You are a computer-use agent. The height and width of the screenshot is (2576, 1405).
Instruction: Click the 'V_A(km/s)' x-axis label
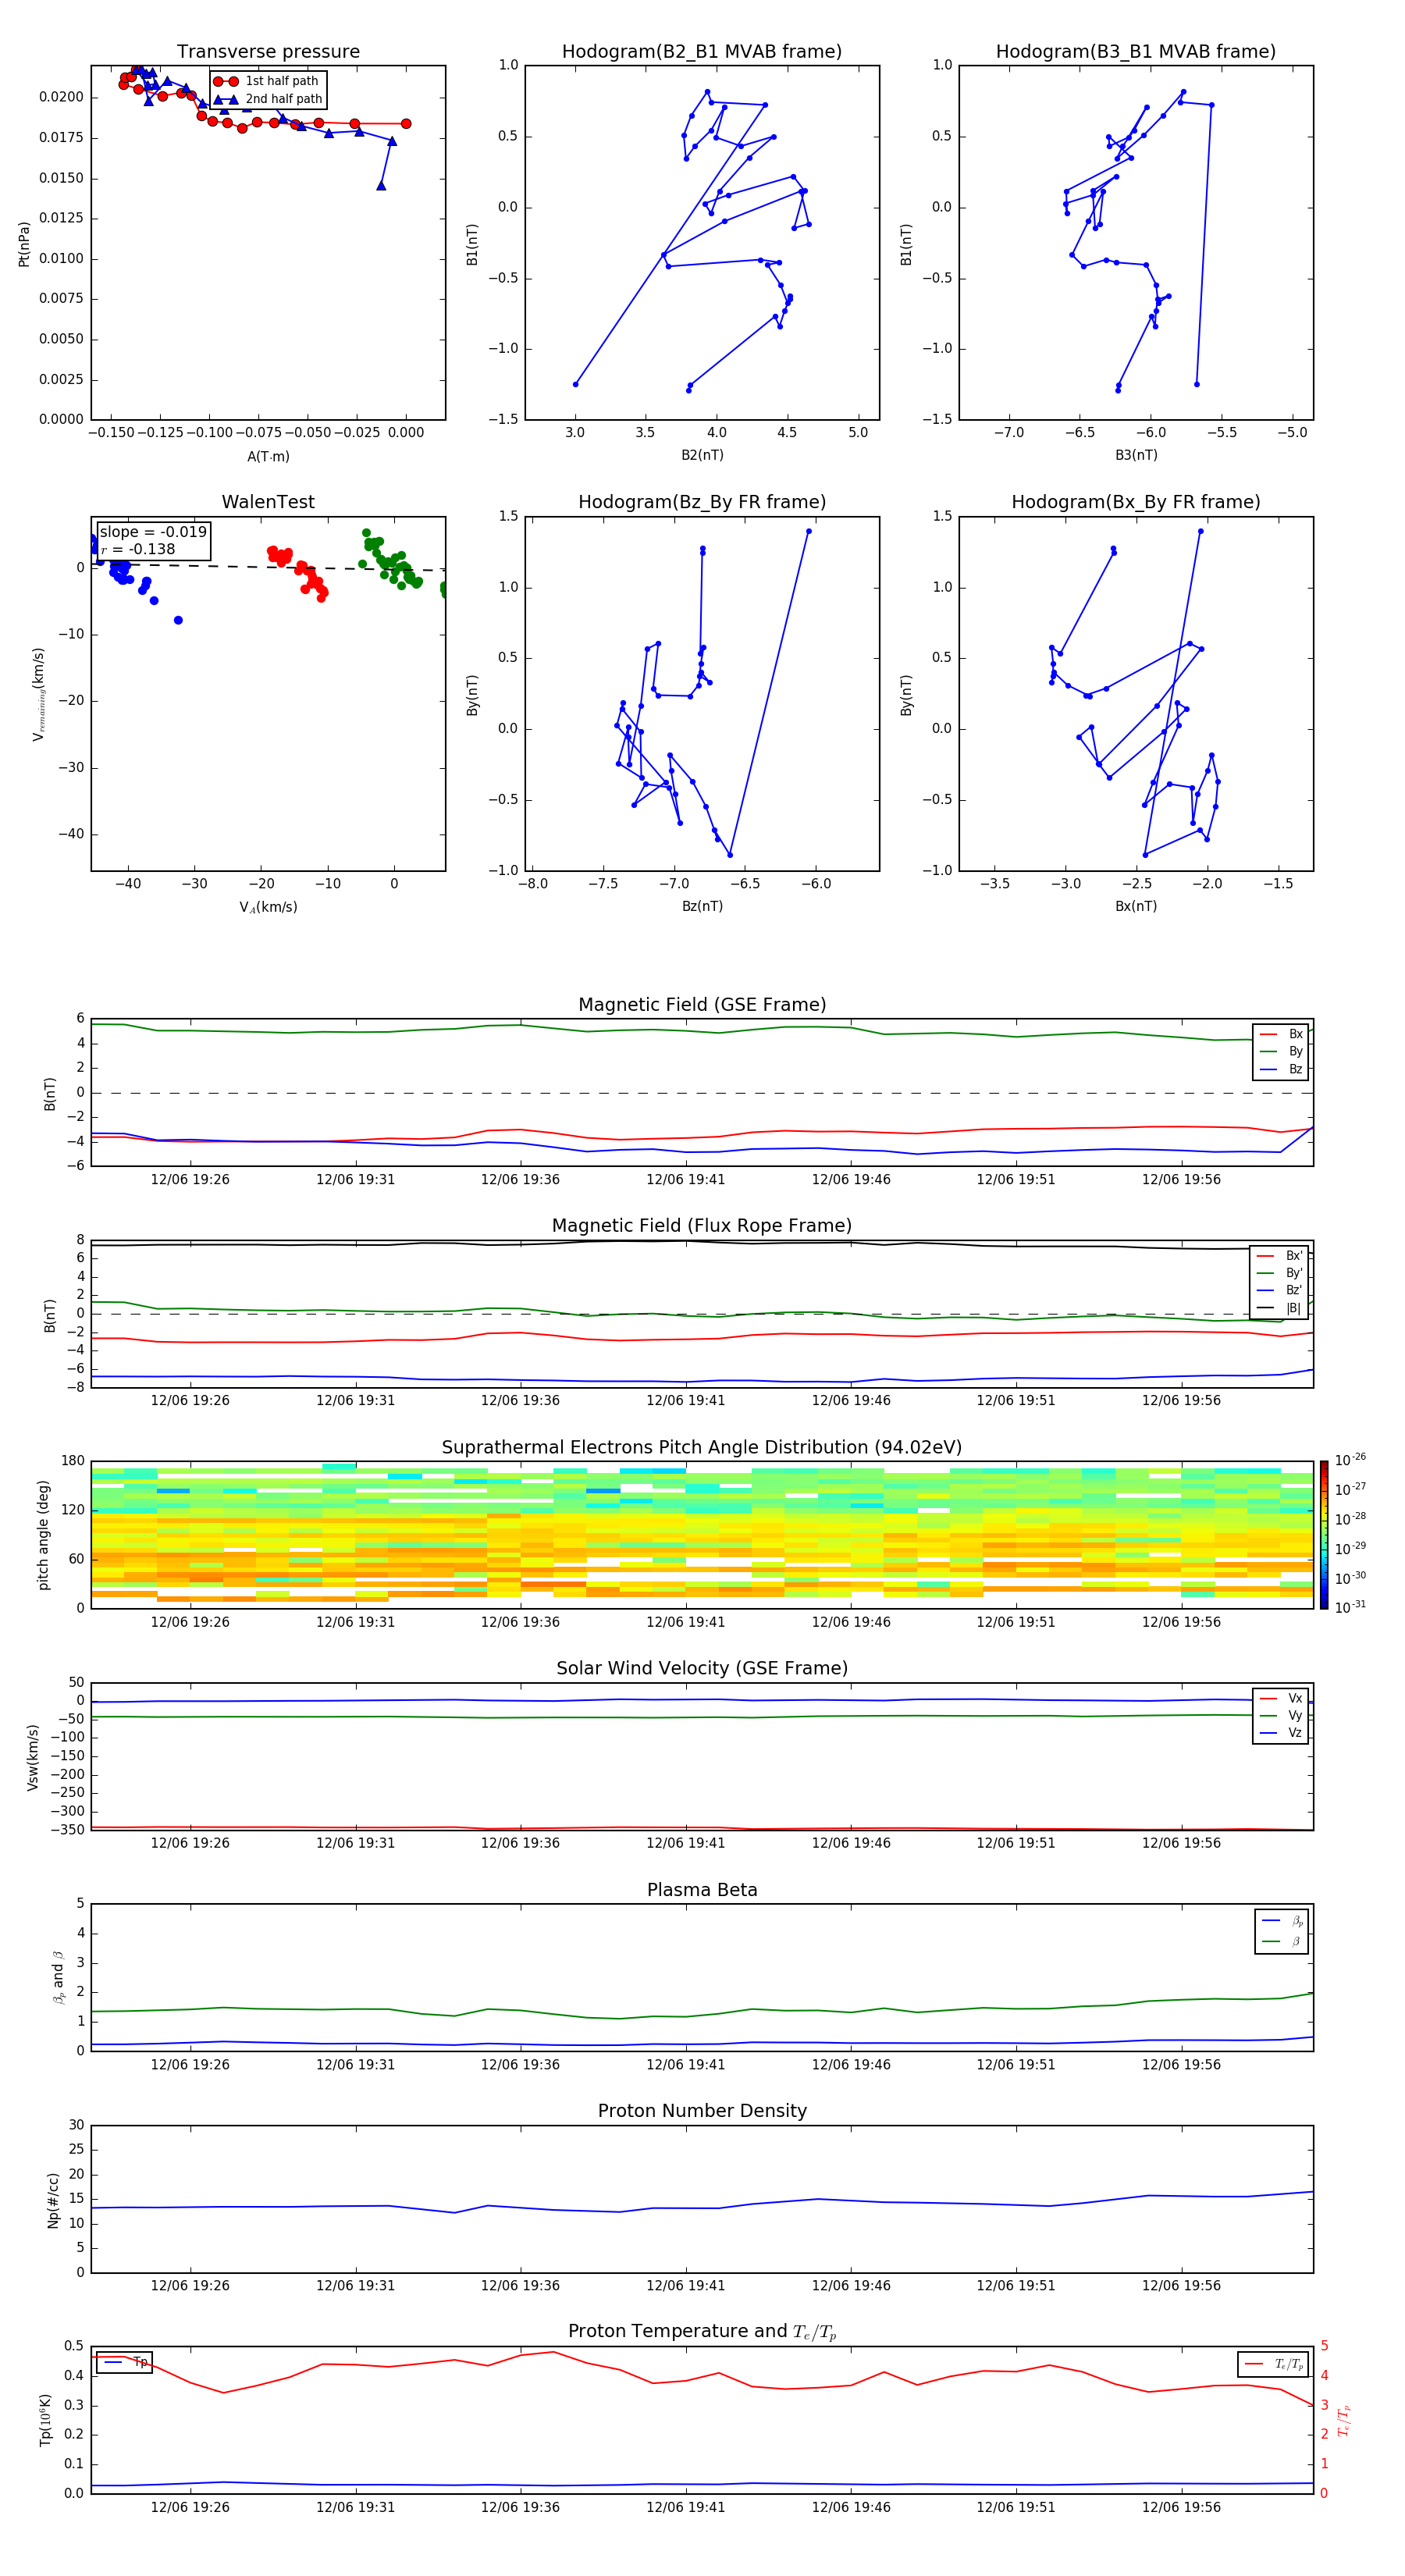point(268,907)
